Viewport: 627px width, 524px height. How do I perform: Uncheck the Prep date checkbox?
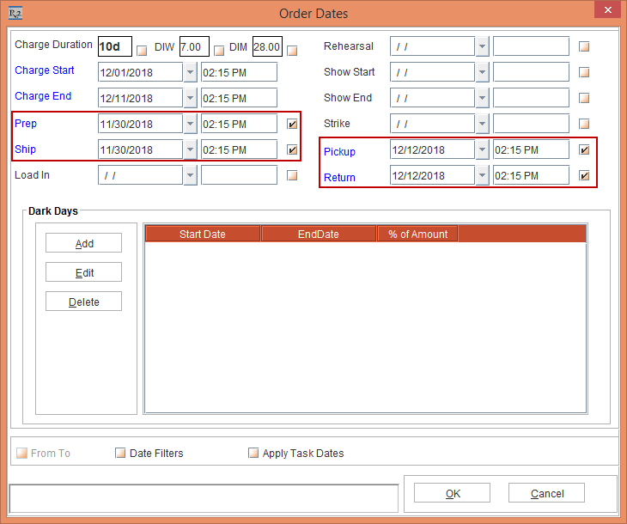click(x=292, y=124)
